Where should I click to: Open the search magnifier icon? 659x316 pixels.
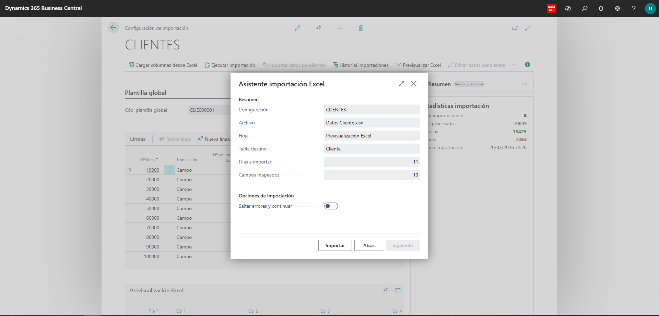click(x=585, y=9)
